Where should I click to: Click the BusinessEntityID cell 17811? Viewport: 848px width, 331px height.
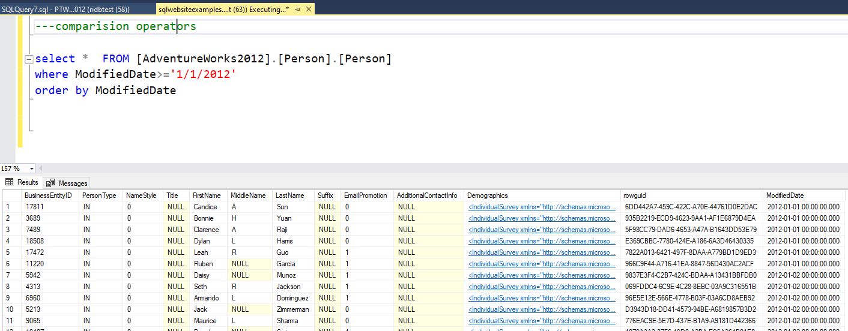coord(50,207)
